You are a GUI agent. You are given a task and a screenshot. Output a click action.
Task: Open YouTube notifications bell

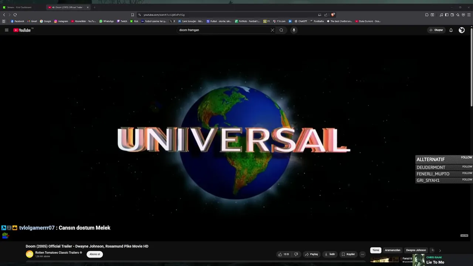(x=451, y=30)
